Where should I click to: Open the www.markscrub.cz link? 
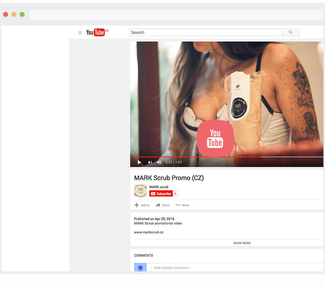pyautogui.click(x=149, y=232)
